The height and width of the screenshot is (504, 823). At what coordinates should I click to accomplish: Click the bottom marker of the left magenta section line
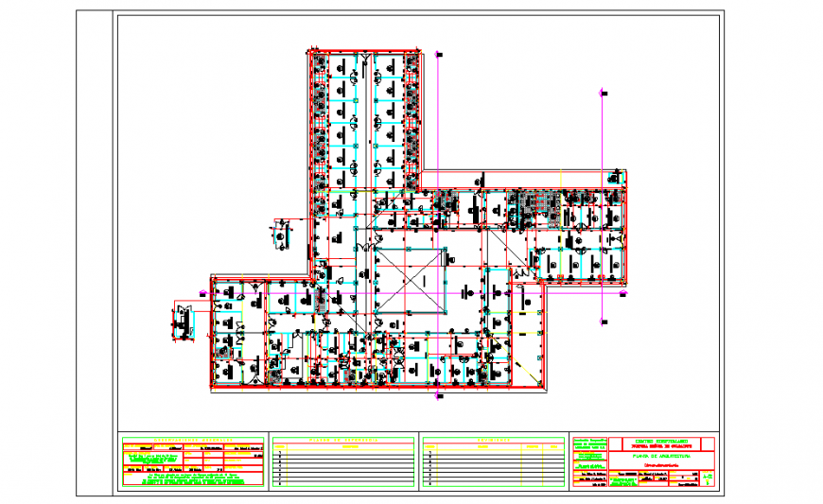click(x=439, y=396)
